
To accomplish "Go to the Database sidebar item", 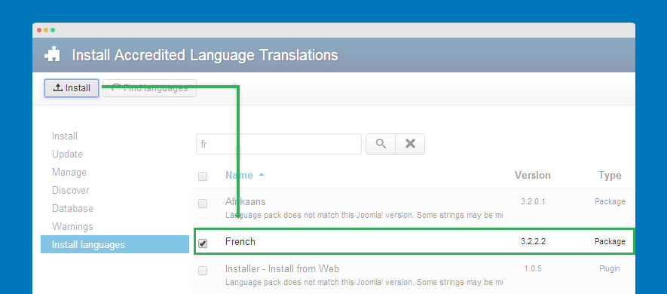I will [72, 209].
